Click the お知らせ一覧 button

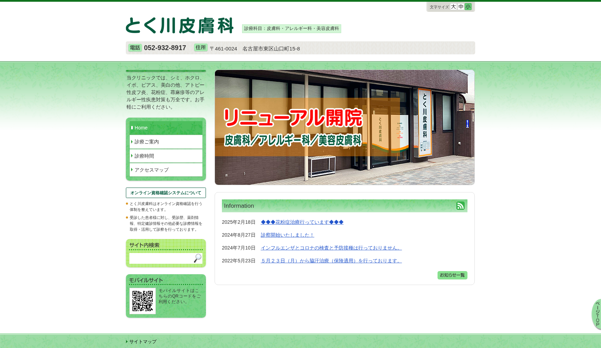point(452,275)
